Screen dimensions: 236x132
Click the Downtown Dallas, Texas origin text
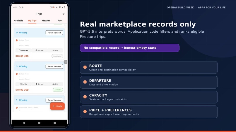coord(28,108)
